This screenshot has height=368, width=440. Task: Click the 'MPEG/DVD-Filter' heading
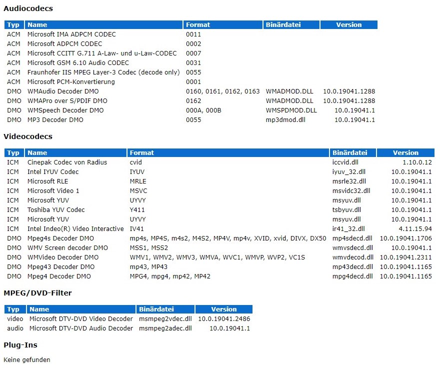point(37,293)
